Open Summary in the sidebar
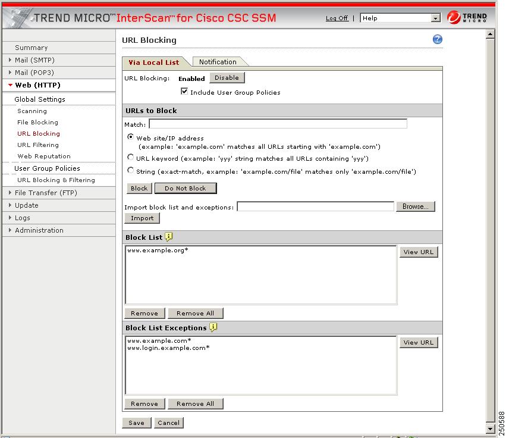 pos(32,48)
